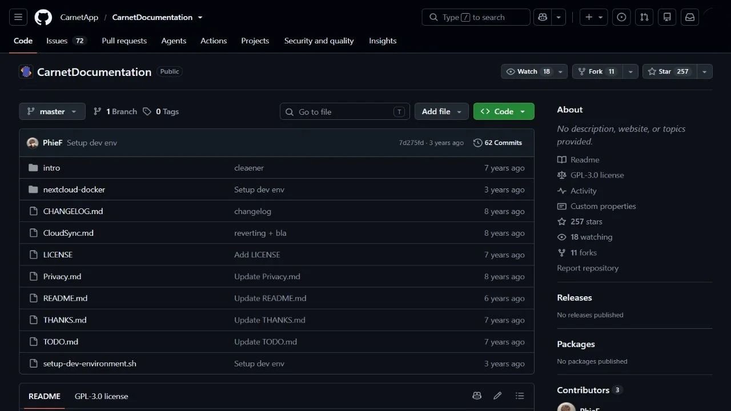731x411 pixels.
Task: Click the Custom properties icon
Action: coord(562,206)
